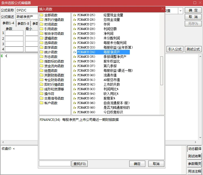Viewport: 203px width, 175px height.
Task: Click the Fx icon beside FINANCE(40)
Action: click(x=75, y=75)
